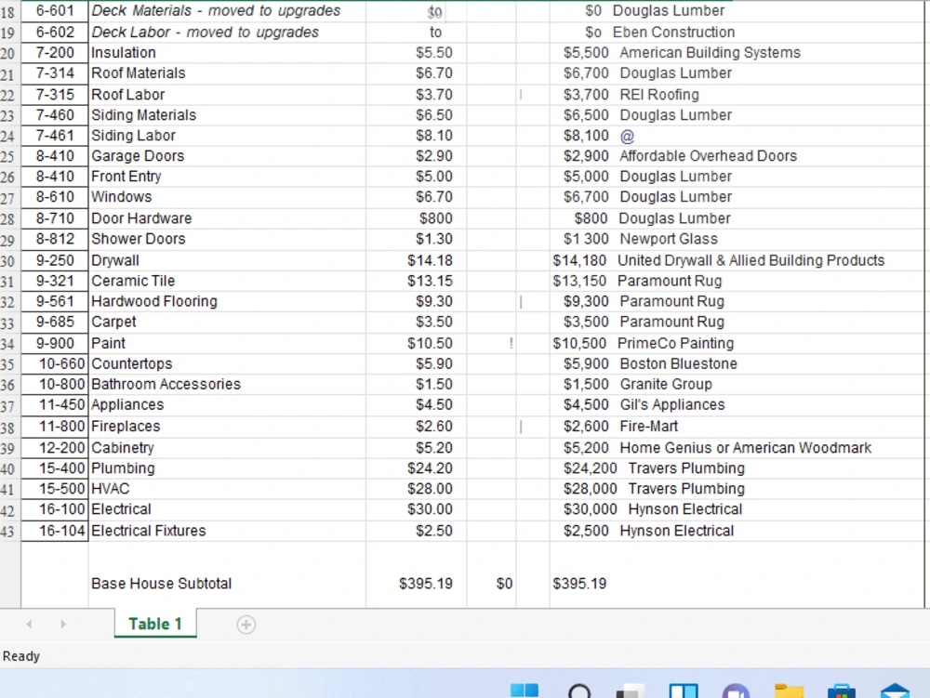Select the cost code 9-561 cell

(55, 301)
